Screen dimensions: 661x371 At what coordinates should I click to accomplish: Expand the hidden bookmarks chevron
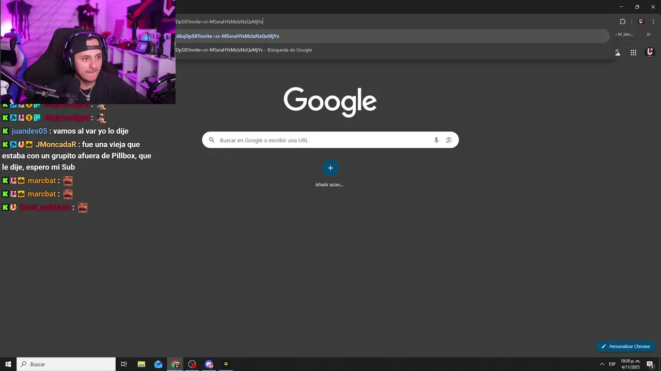coord(649,35)
